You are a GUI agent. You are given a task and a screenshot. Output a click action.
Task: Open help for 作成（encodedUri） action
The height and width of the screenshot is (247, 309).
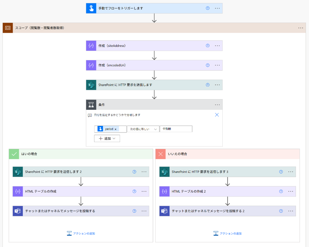pyautogui.click(x=208, y=65)
